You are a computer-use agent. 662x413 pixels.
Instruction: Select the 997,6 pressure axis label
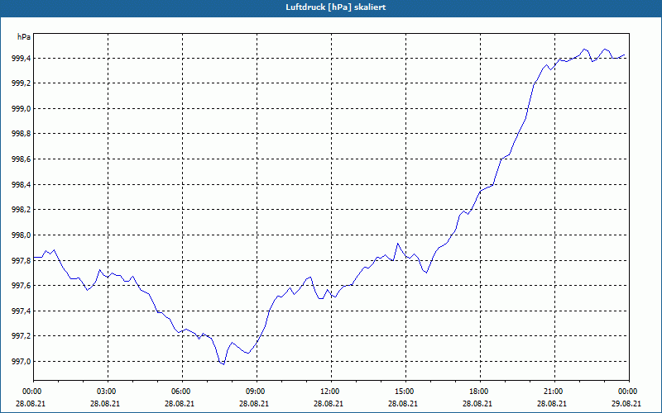click(x=20, y=286)
